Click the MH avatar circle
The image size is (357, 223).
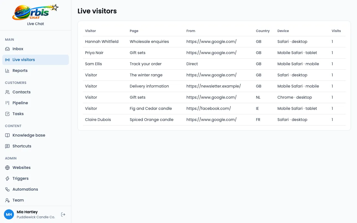9,214
